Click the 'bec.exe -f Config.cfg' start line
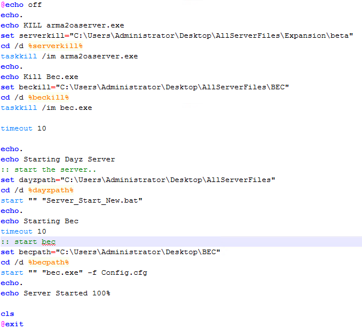This screenshot has height=332, width=362. click(x=74, y=272)
